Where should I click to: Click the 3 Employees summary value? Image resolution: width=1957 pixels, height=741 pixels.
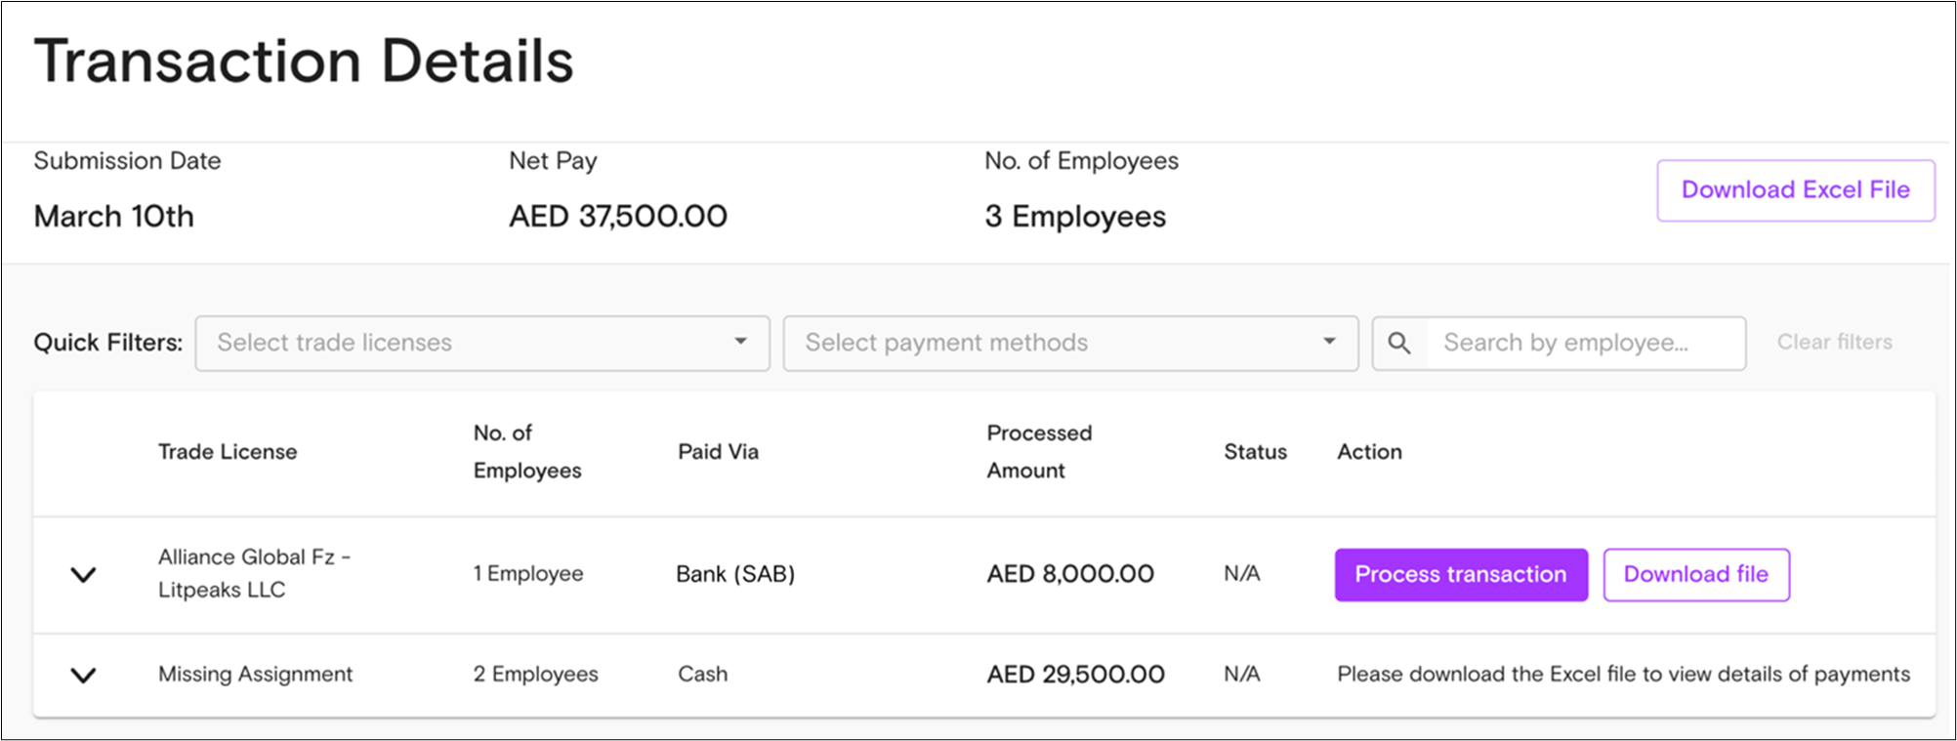1075,217
